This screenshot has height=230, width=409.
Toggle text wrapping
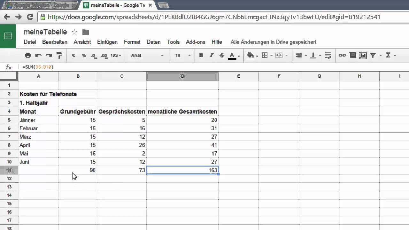coord(328,55)
